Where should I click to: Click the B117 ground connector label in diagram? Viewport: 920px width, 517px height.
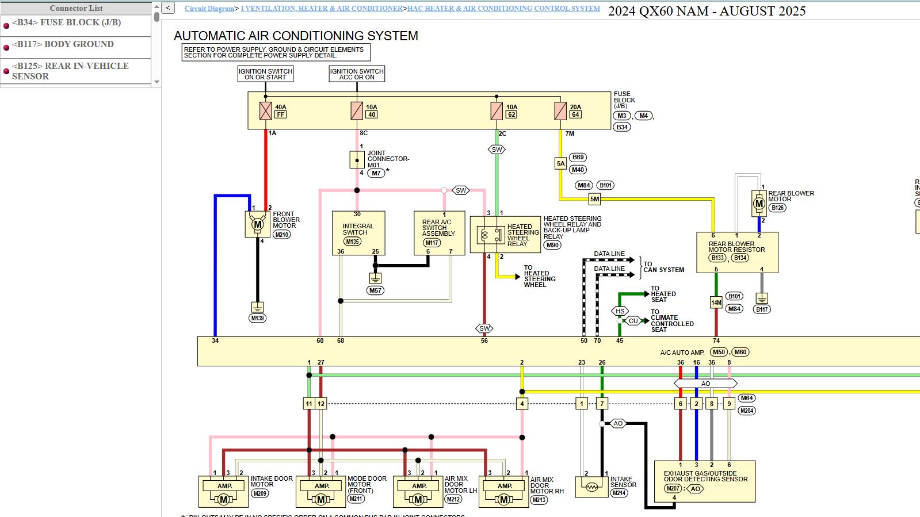click(x=762, y=309)
